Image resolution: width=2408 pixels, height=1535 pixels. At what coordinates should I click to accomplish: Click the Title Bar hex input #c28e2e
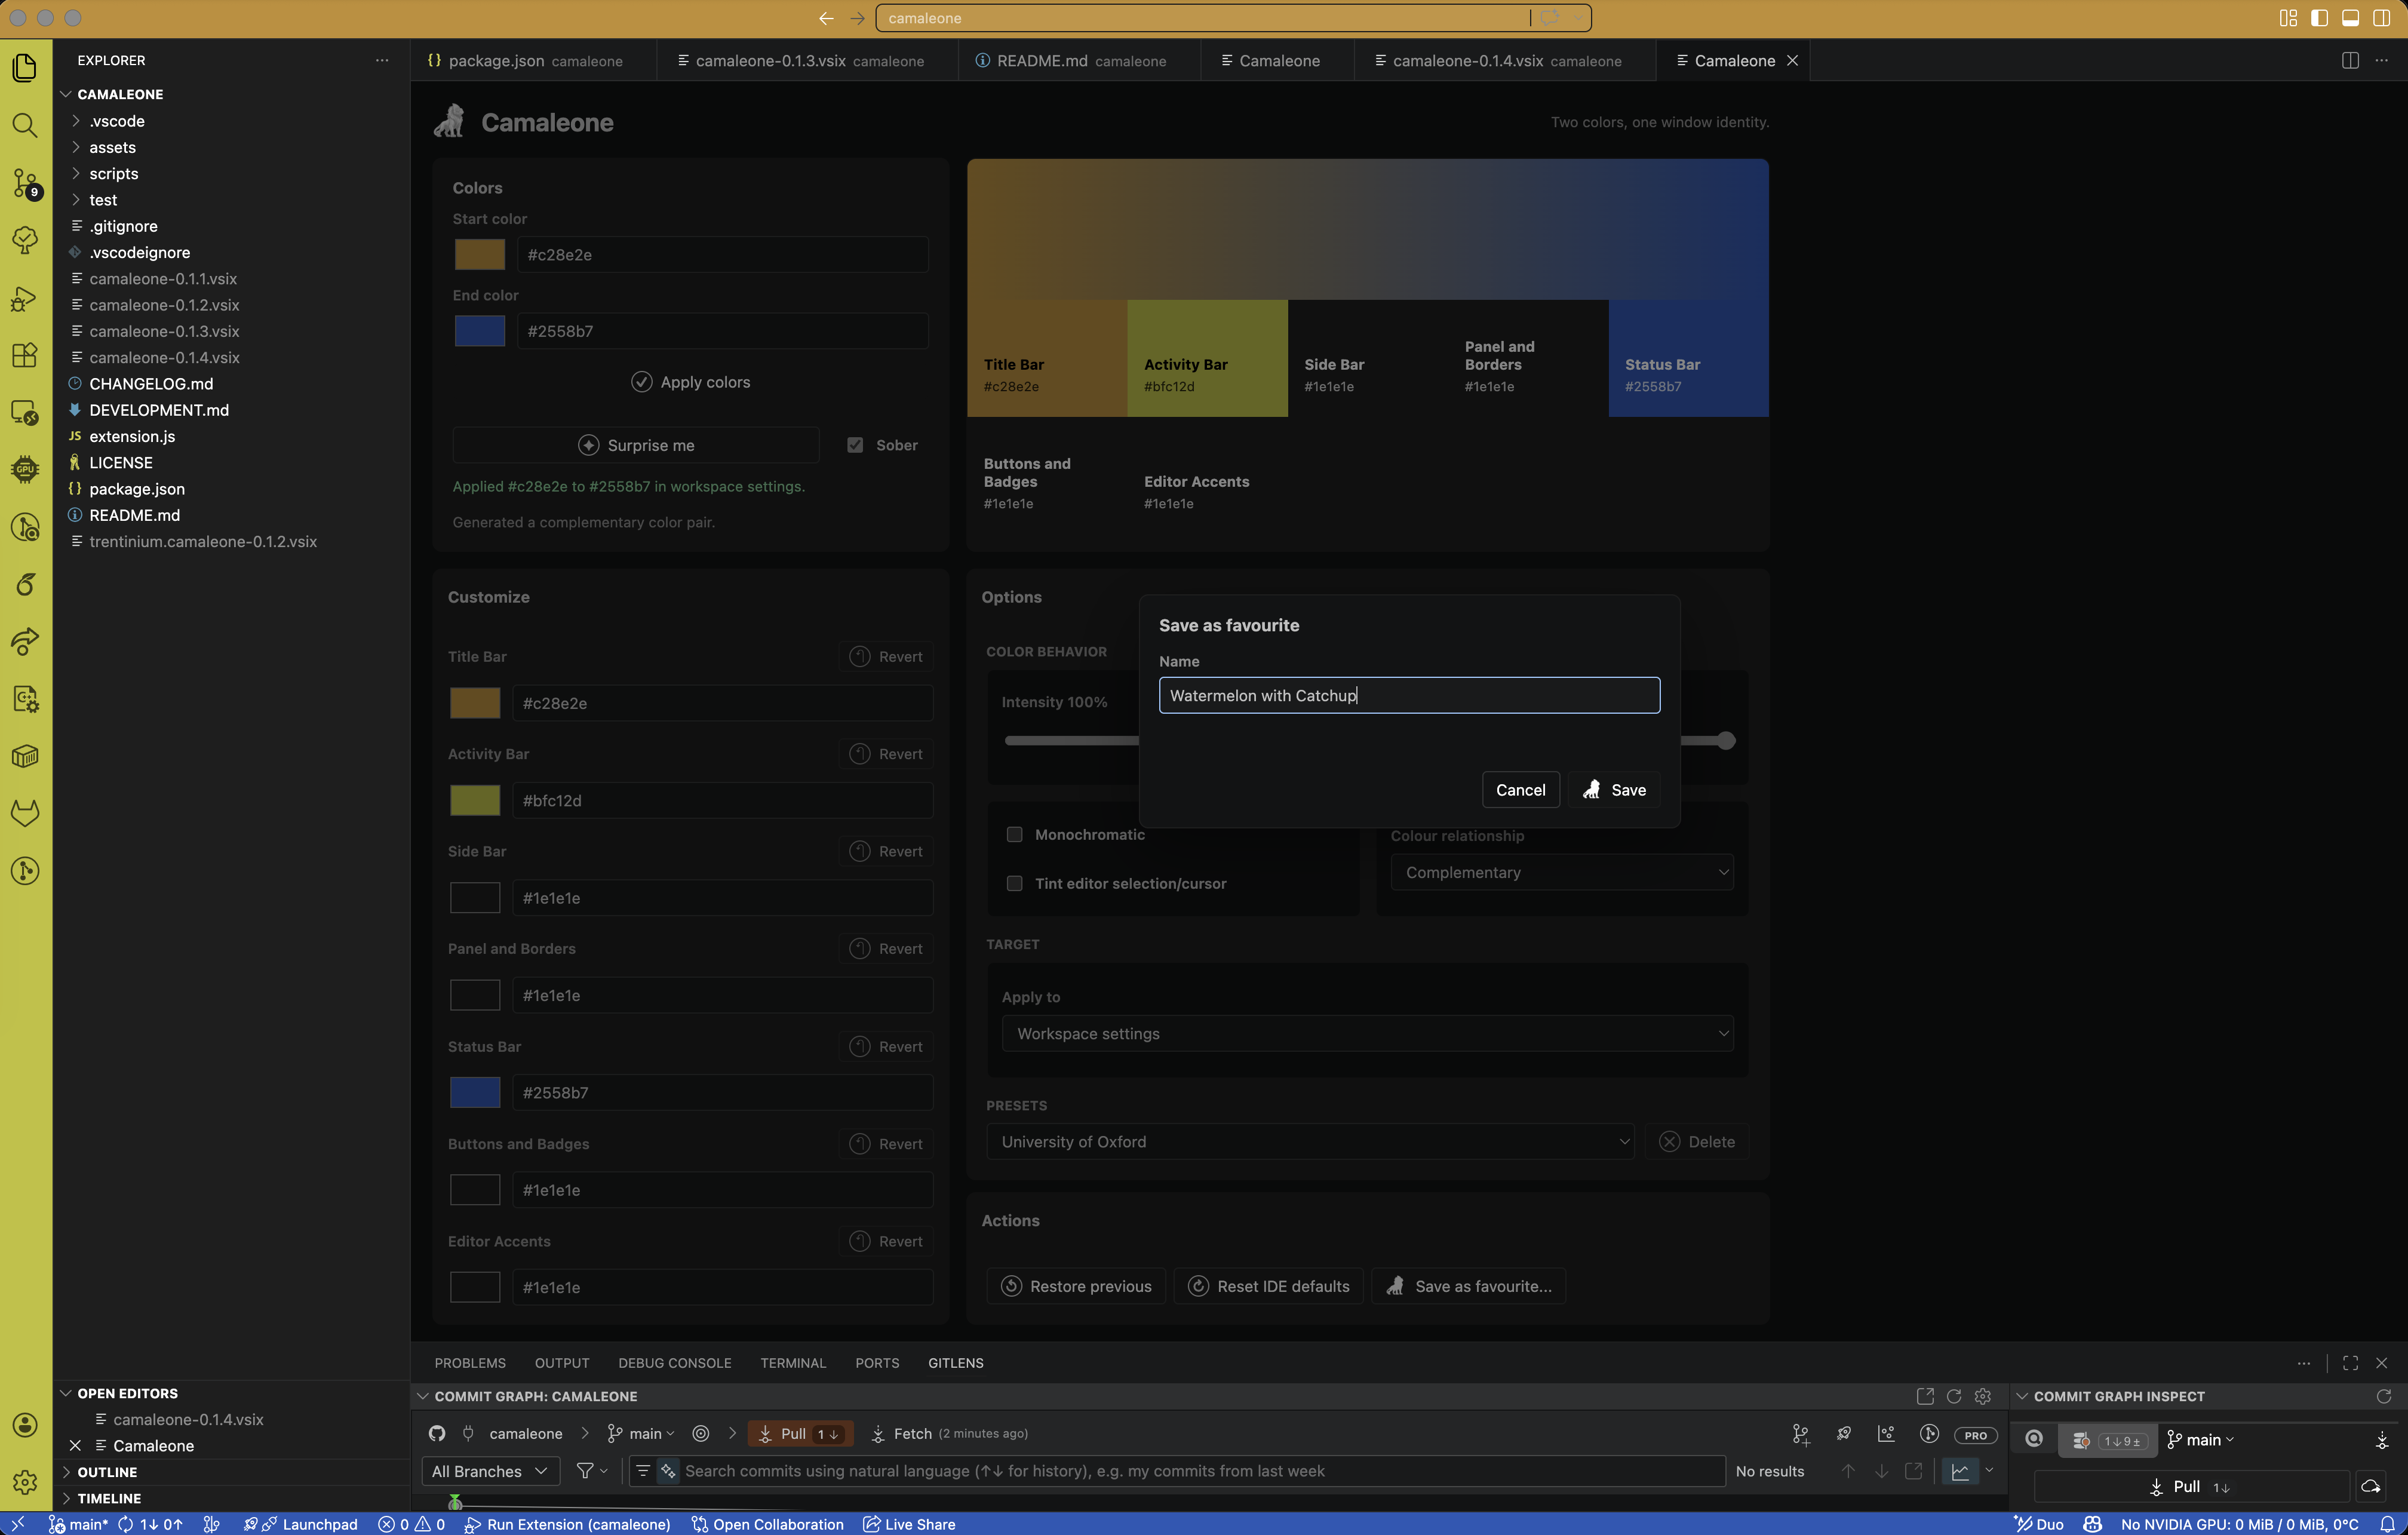[x=722, y=703]
